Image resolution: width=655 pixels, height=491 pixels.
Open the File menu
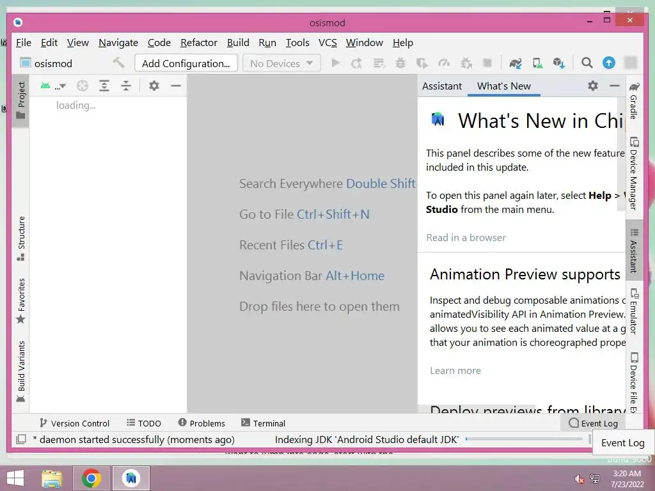pos(24,43)
